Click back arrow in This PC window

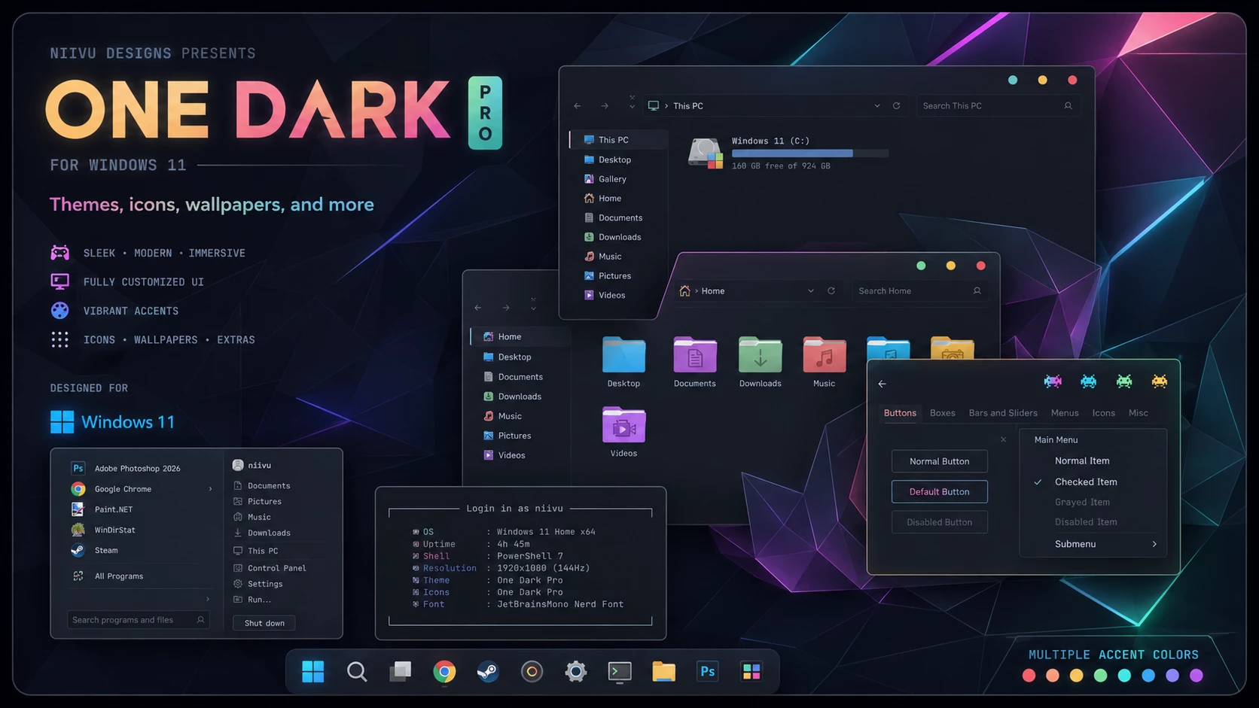click(578, 106)
